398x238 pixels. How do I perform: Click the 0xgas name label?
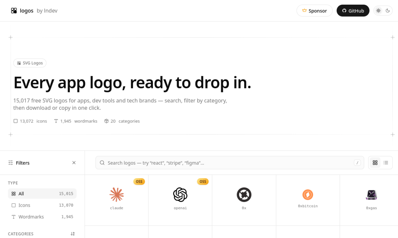(x=372, y=208)
